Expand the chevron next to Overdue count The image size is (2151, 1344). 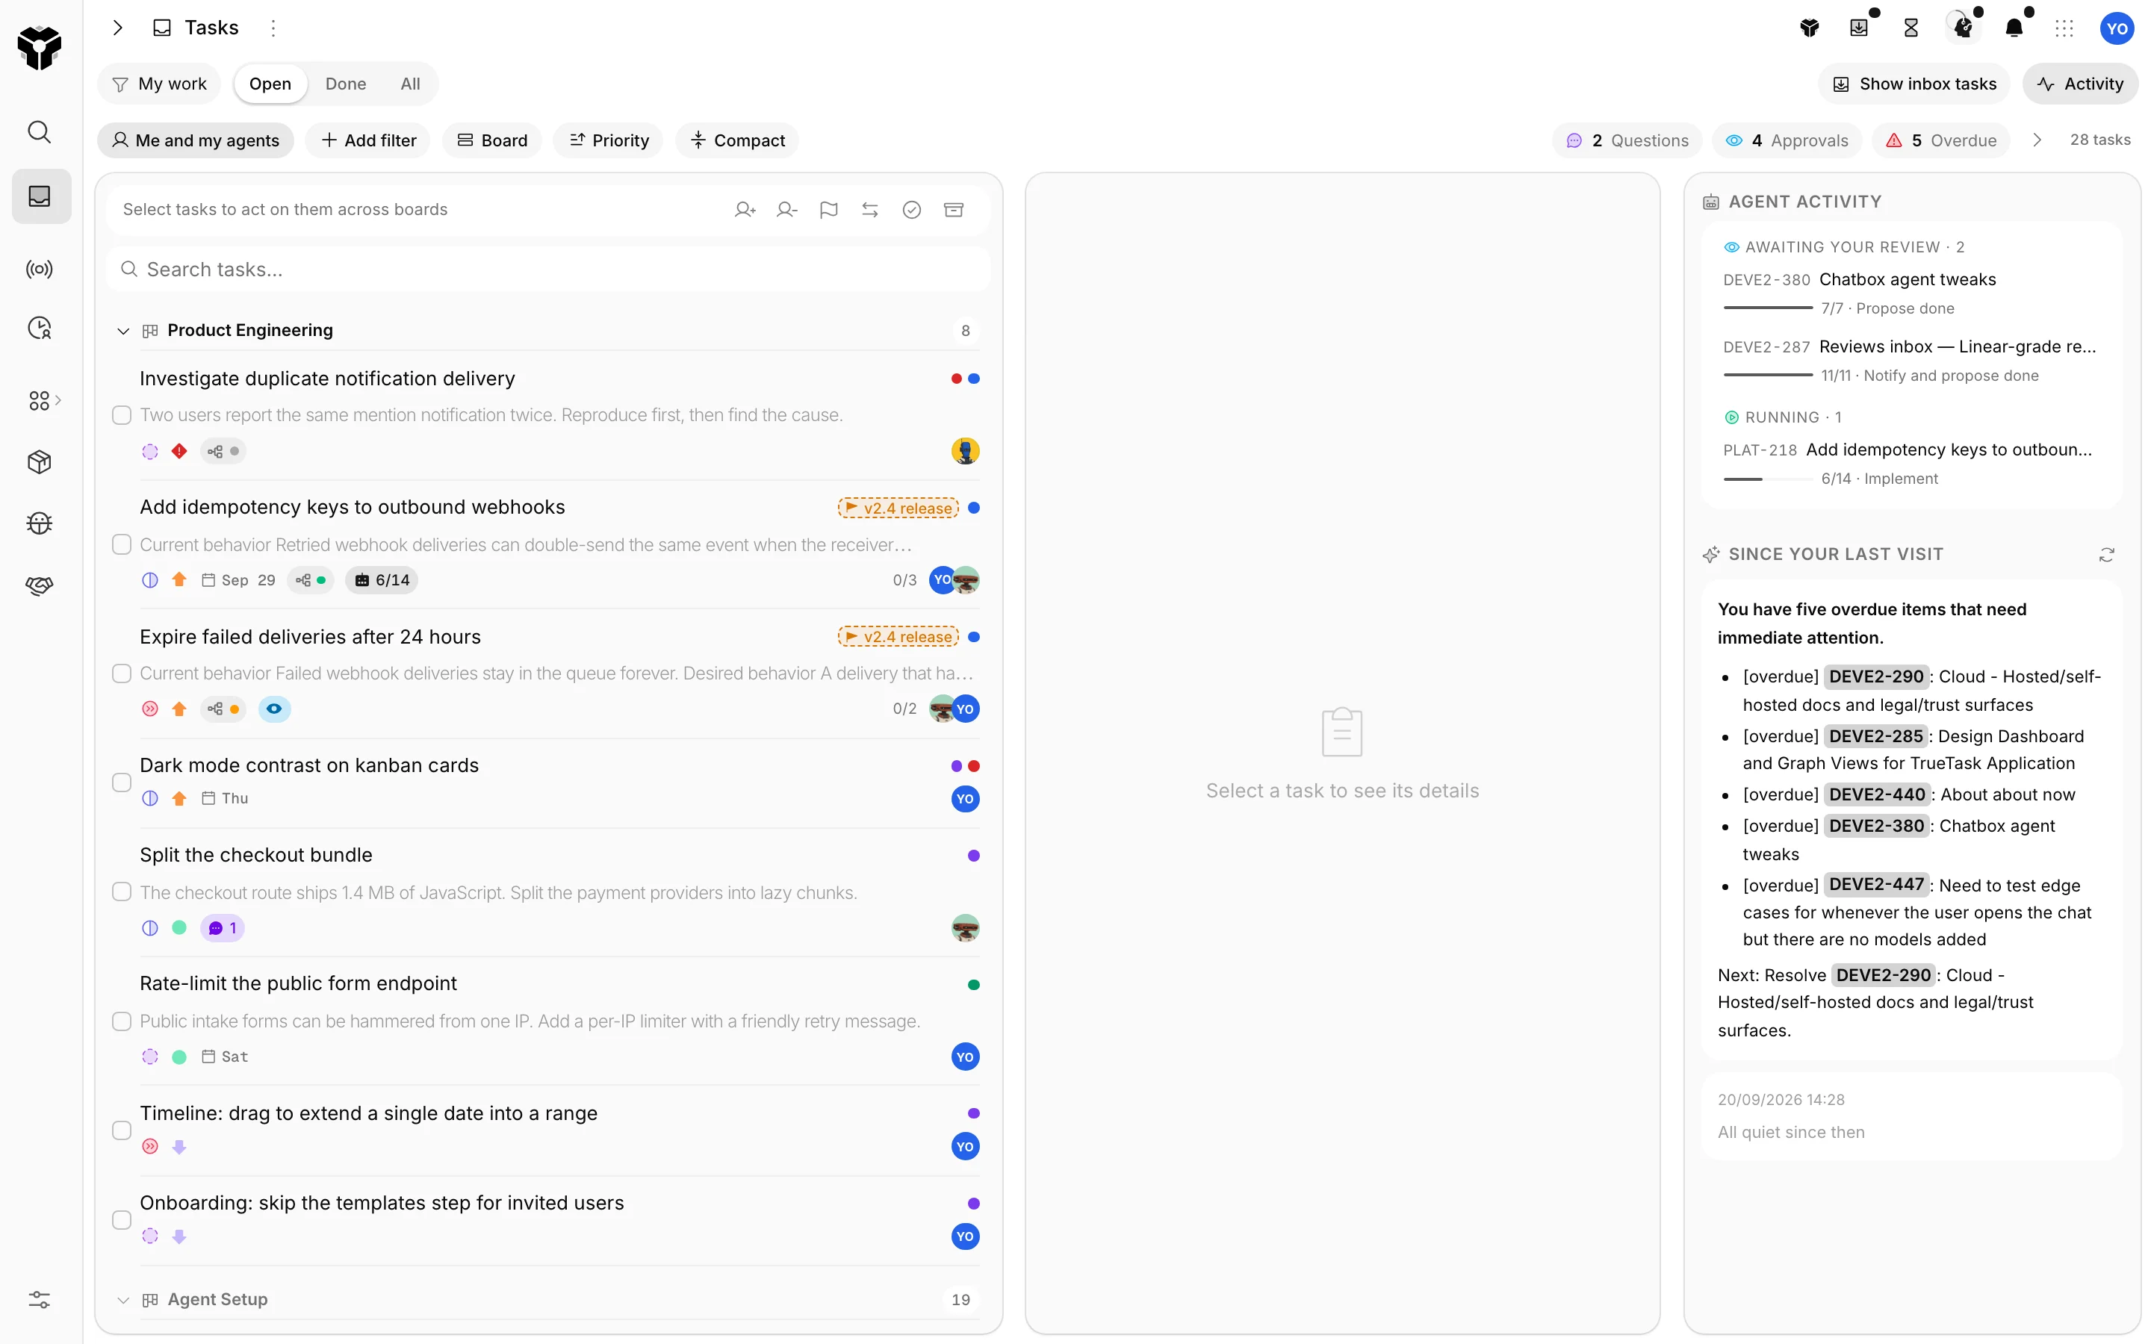click(2037, 140)
